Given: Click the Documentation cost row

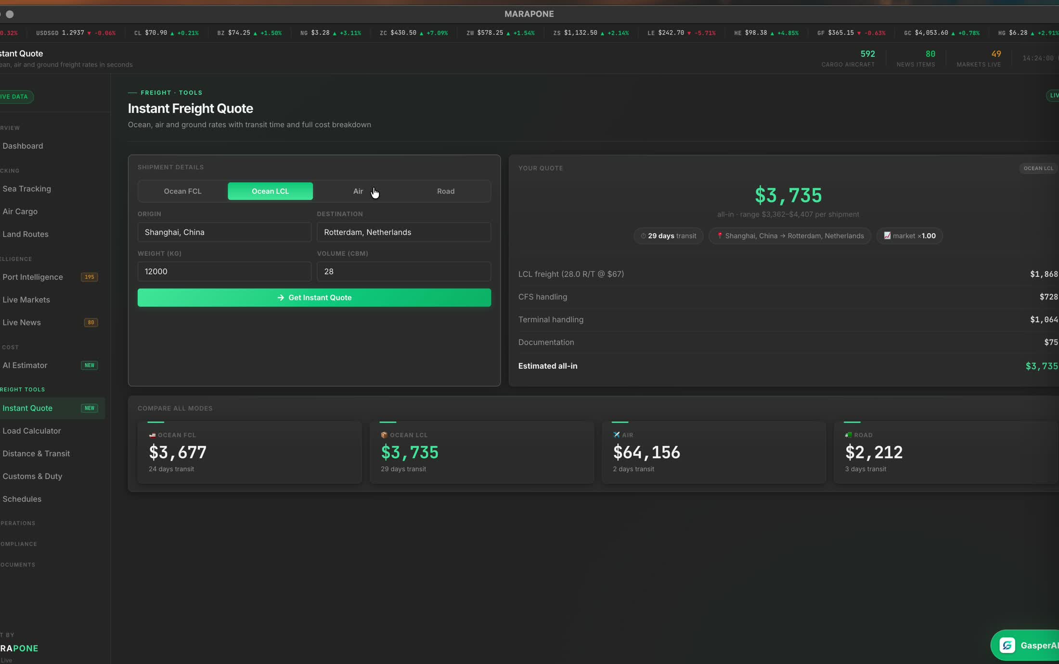Looking at the screenshot, I should click(x=788, y=342).
